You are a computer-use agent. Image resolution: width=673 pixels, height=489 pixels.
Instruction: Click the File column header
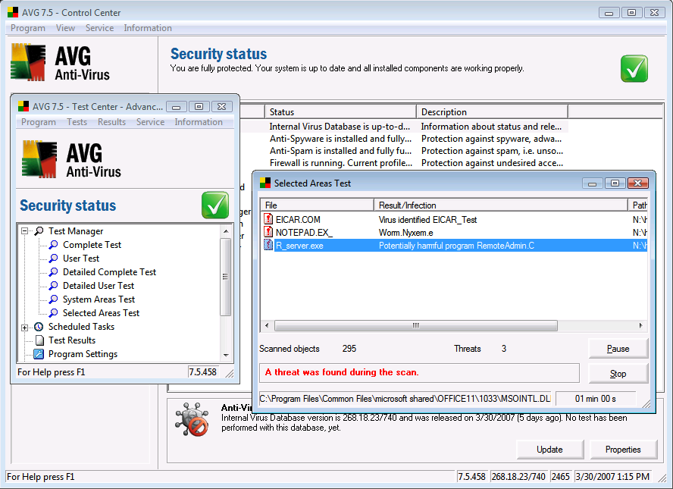317,205
